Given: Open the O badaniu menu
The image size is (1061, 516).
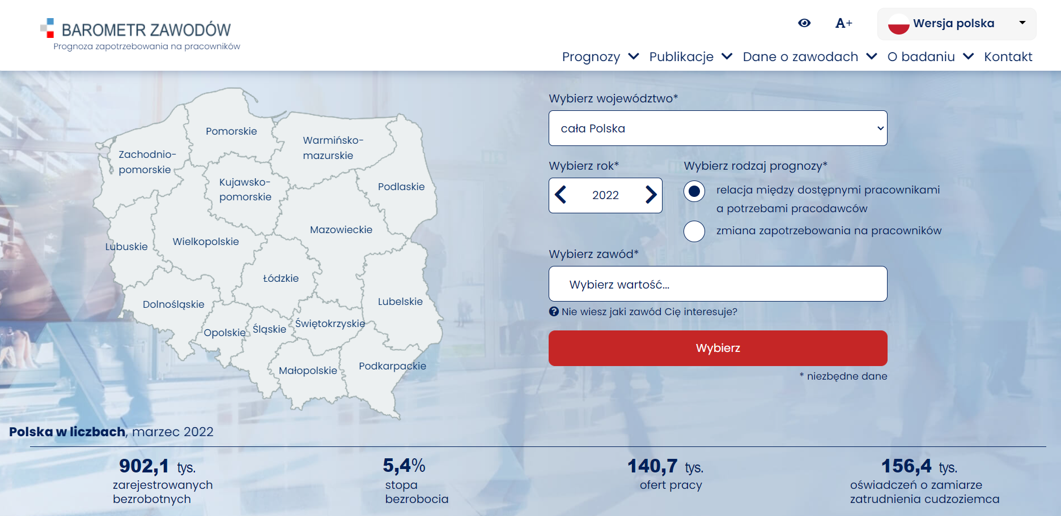Looking at the screenshot, I should pos(921,57).
